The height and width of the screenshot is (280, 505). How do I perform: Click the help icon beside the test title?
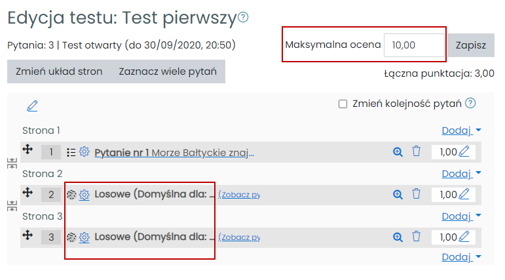[x=243, y=18]
